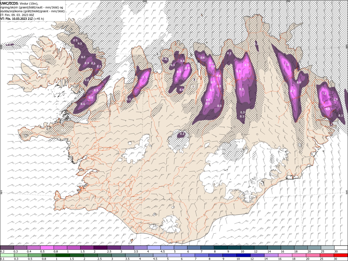Screen dimensions: 348x261
Task: Pick the teal swatch at 12 in upper row
Action: pyautogui.click(x=261, y=248)
